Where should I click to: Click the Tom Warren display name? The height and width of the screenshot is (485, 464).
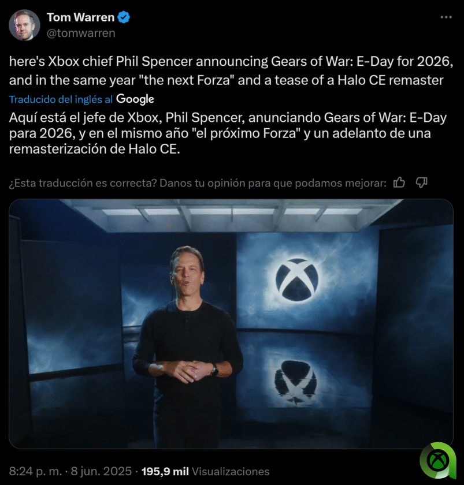click(x=80, y=17)
